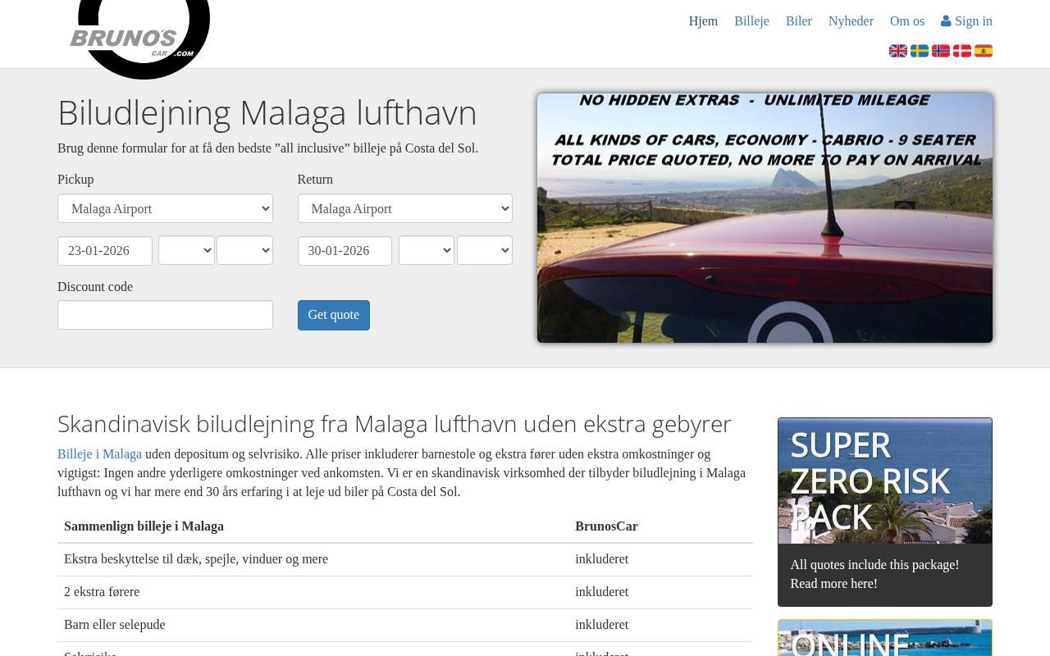Choose the Swedish flag language
The image size is (1050, 656).
920,51
